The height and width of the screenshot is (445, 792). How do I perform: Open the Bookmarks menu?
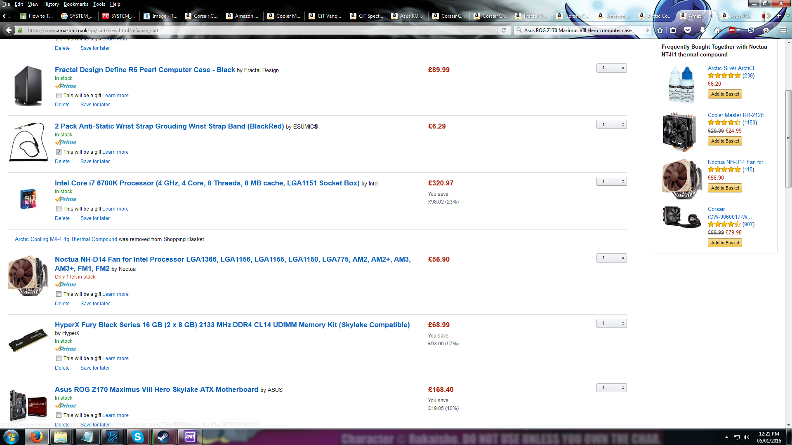click(76, 4)
